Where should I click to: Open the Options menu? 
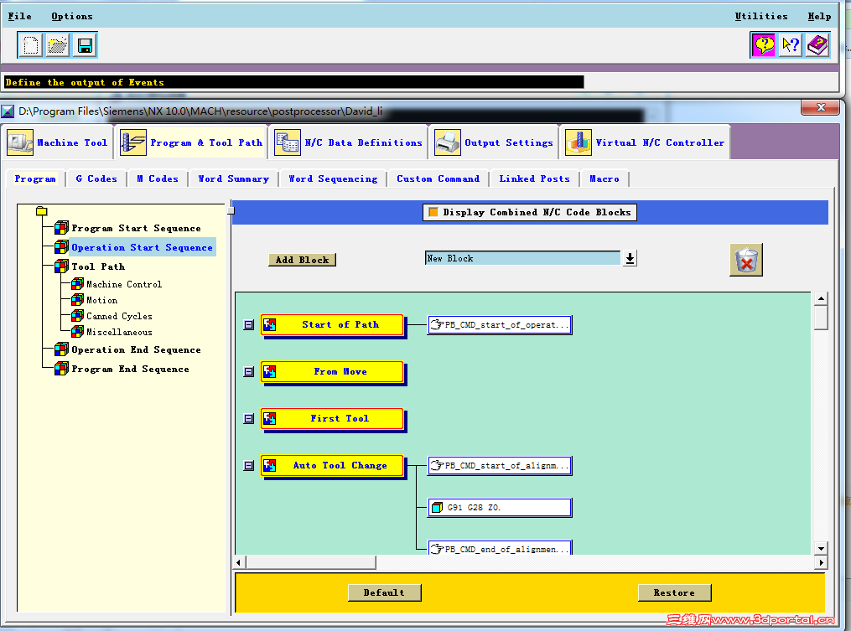tap(72, 16)
